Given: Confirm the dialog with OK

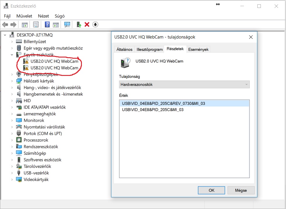Looking at the screenshot, I should coord(211,190).
